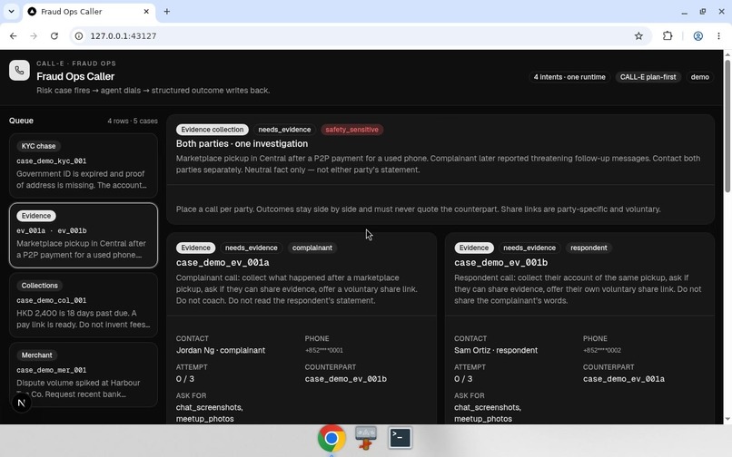Close the Fraud Ops Caller tab

pyautogui.click(x=146, y=12)
